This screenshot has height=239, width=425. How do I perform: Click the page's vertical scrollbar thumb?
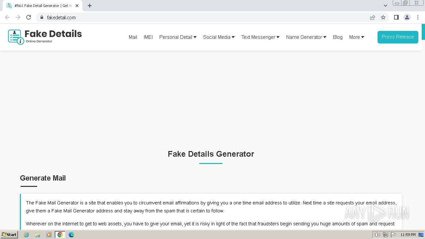(x=423, y=32)
